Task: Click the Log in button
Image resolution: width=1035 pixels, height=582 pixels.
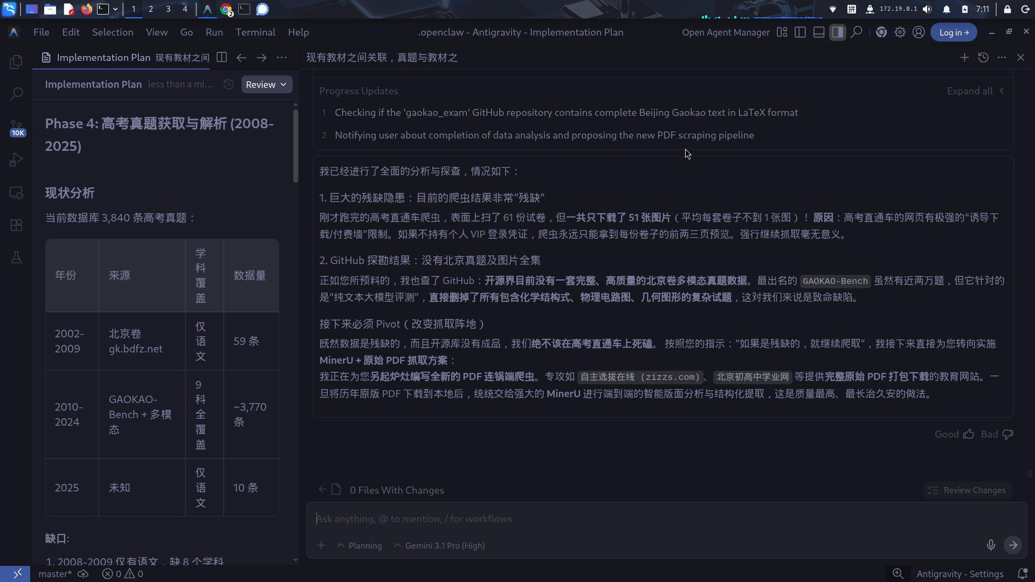Action: [954, 32]
